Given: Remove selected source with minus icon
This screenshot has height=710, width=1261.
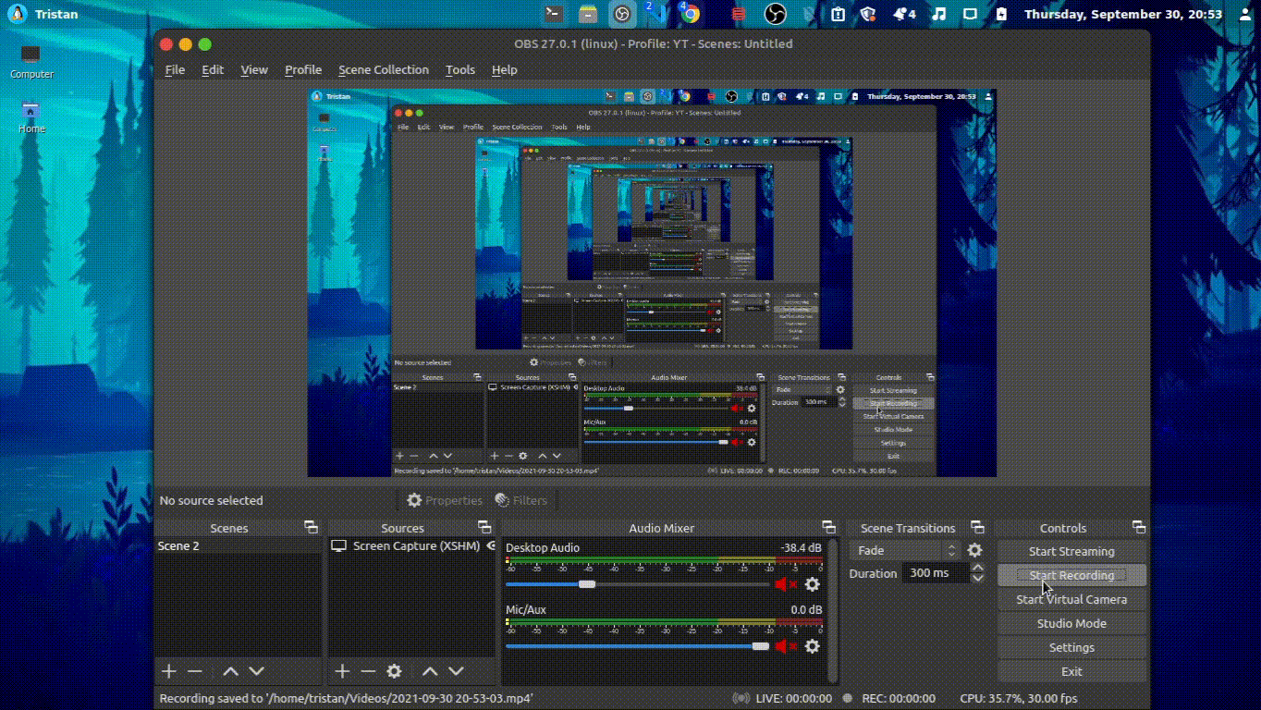Looking at the screenshot, I should pos(368,672).
